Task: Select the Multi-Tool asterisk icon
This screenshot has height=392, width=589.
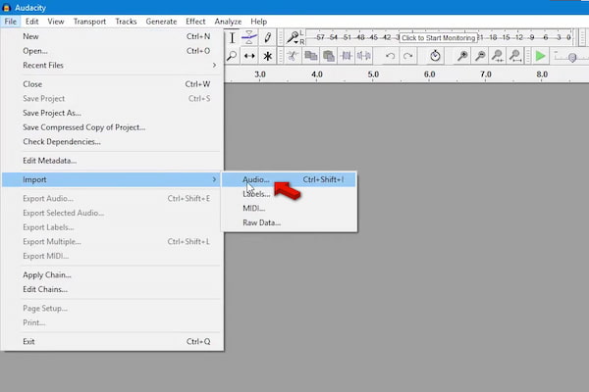Action: tap(267, 56)
